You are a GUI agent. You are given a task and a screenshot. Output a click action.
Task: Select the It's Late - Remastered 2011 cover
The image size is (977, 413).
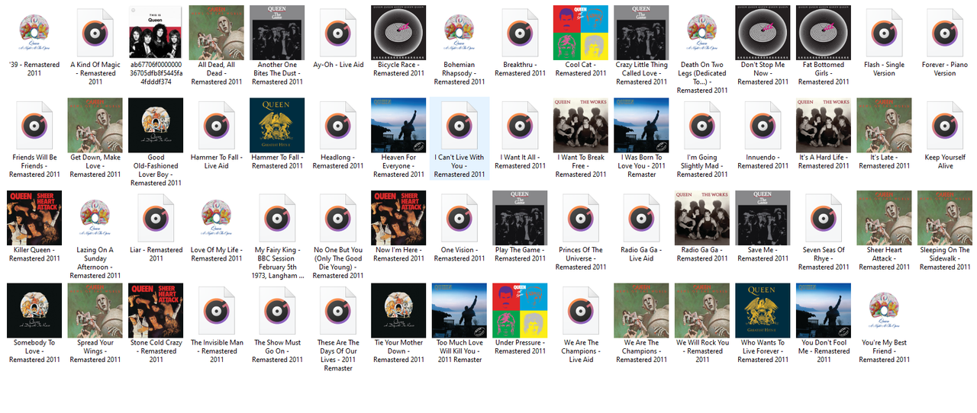tap(884, 126)
